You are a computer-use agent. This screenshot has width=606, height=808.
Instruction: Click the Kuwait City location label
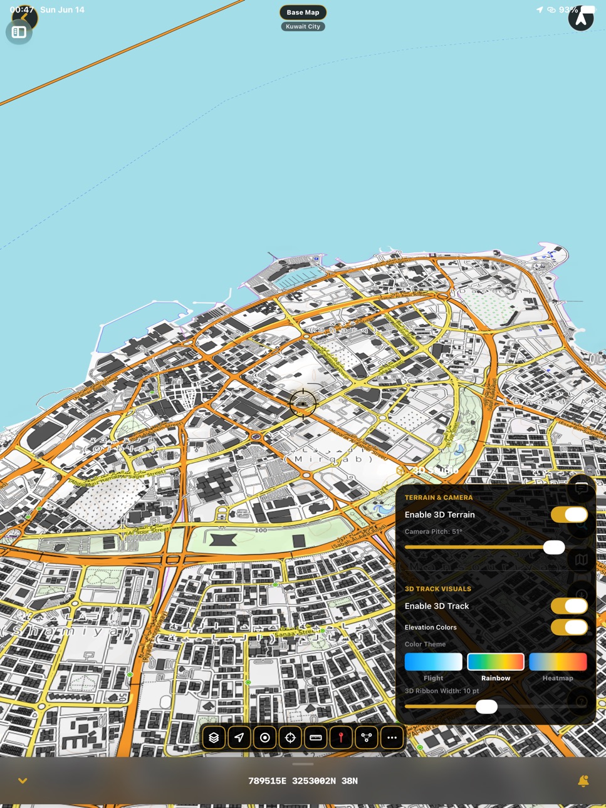coord(303,26)
